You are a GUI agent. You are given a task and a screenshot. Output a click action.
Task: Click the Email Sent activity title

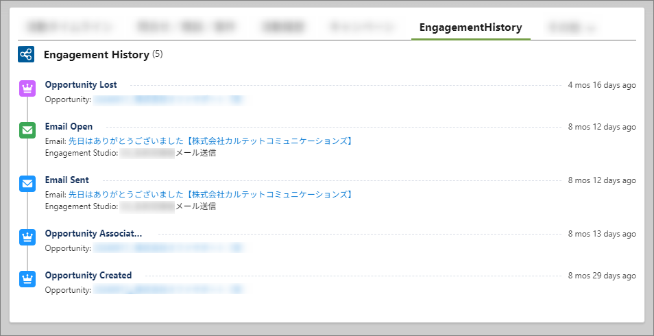(x=66, y=180)
